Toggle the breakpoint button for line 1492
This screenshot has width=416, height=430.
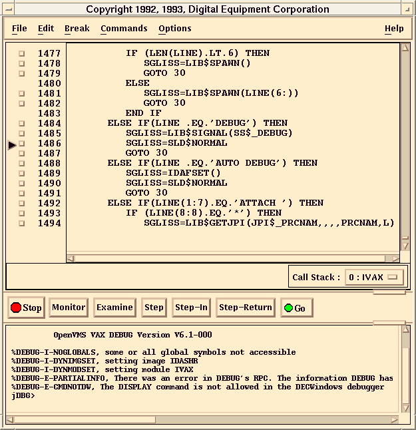pos(21,203)
